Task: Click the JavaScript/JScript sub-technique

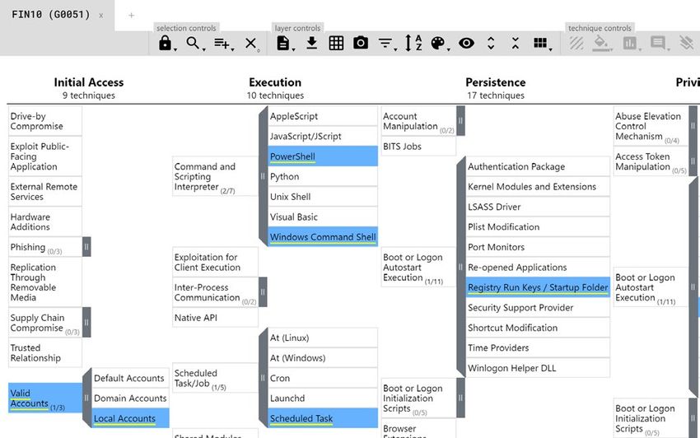Action: tap(323, 136)
